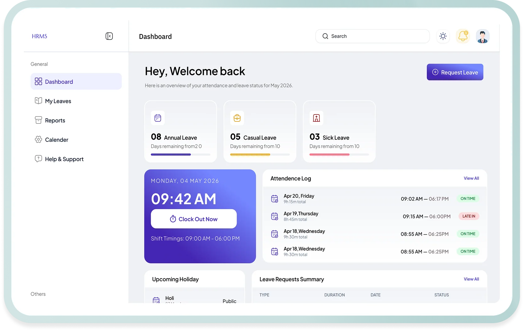Screen dimensions: 524x331
Task: Open Dashboard in the sidebar
Action: tap(76, 82)
